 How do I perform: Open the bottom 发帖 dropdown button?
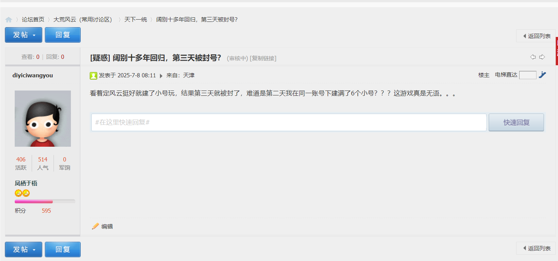[x=23, y=249]
